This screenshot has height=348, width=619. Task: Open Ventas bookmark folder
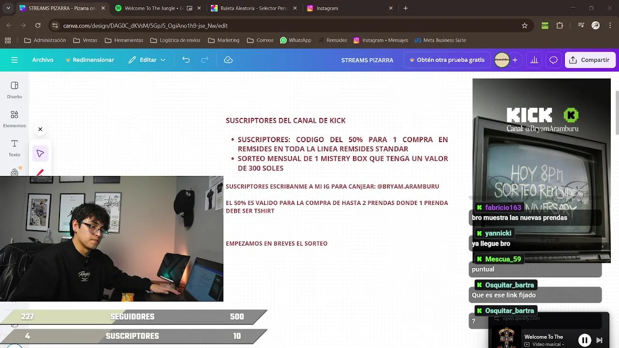click(x=85, y=40)
